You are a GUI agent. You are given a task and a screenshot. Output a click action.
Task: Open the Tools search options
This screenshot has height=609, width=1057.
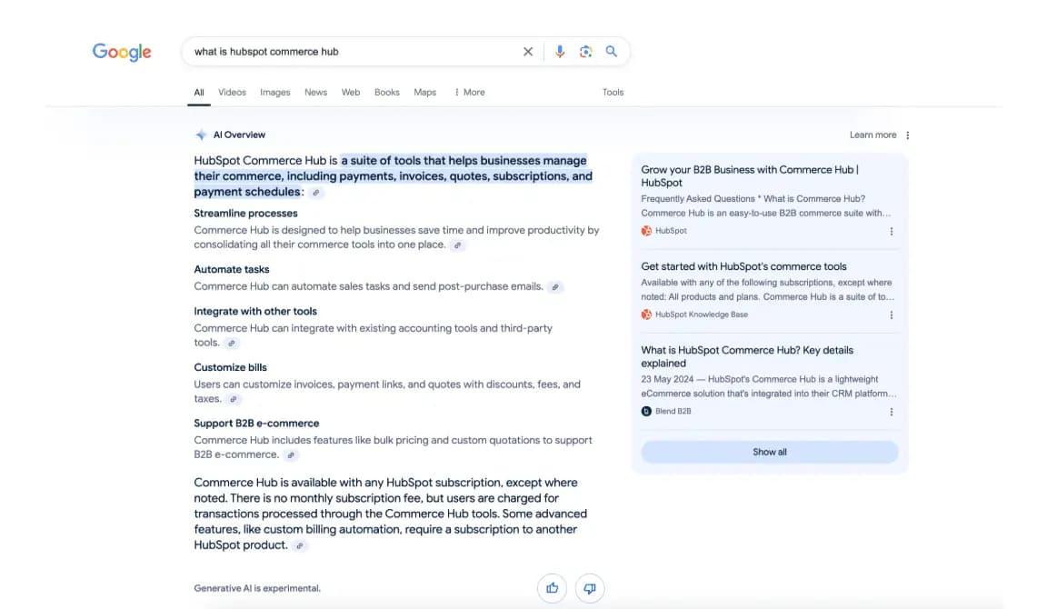(x=613, y=92)
